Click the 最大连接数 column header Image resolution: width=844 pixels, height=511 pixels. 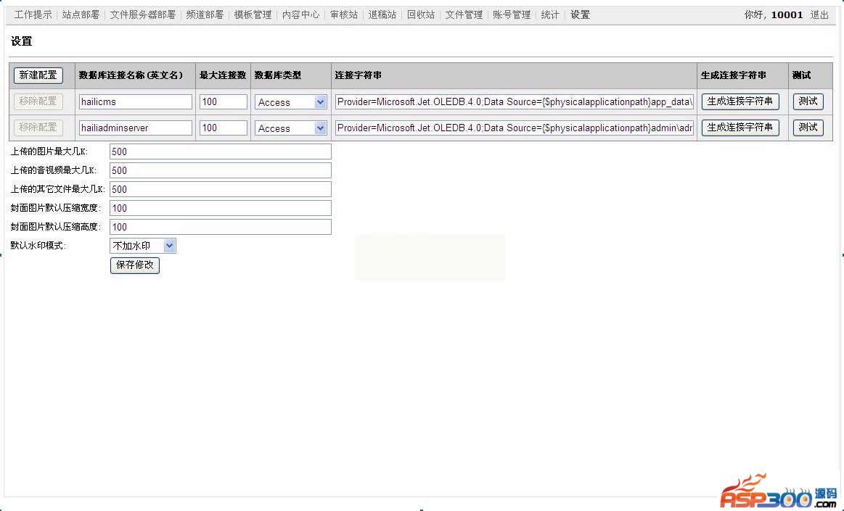223,75
